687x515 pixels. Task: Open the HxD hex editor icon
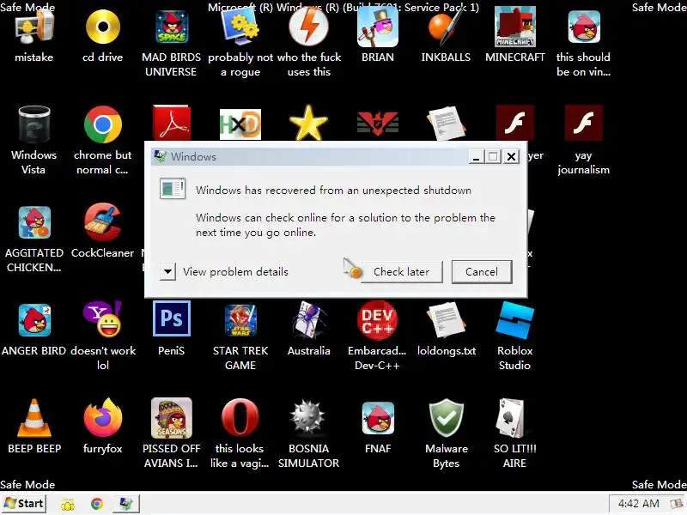(240, 124)
